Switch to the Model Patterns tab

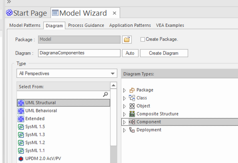(x=25, y=25)
